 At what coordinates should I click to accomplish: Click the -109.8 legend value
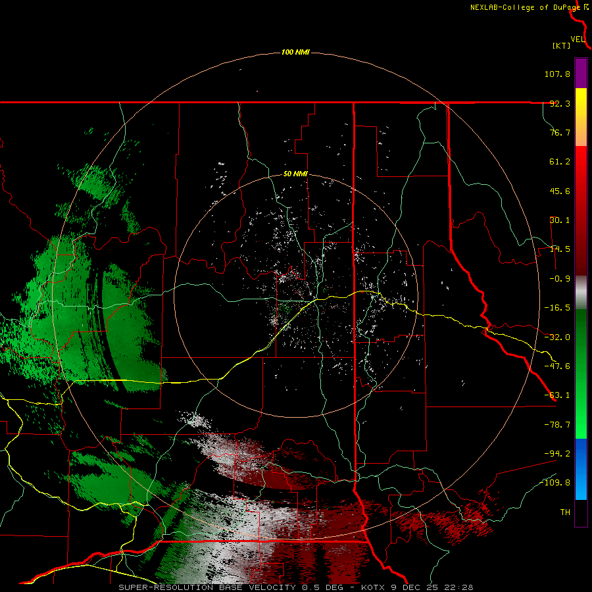555,483
